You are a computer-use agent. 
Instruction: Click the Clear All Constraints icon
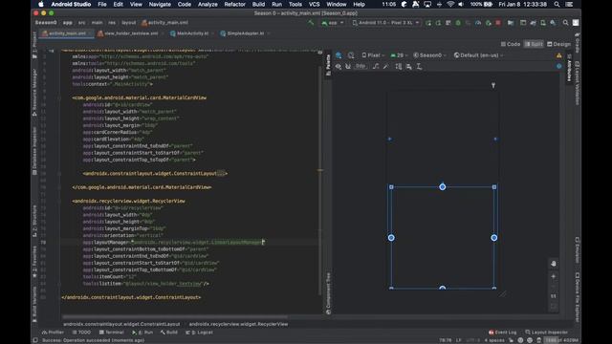pyautogui.click(x=376, y=66)
